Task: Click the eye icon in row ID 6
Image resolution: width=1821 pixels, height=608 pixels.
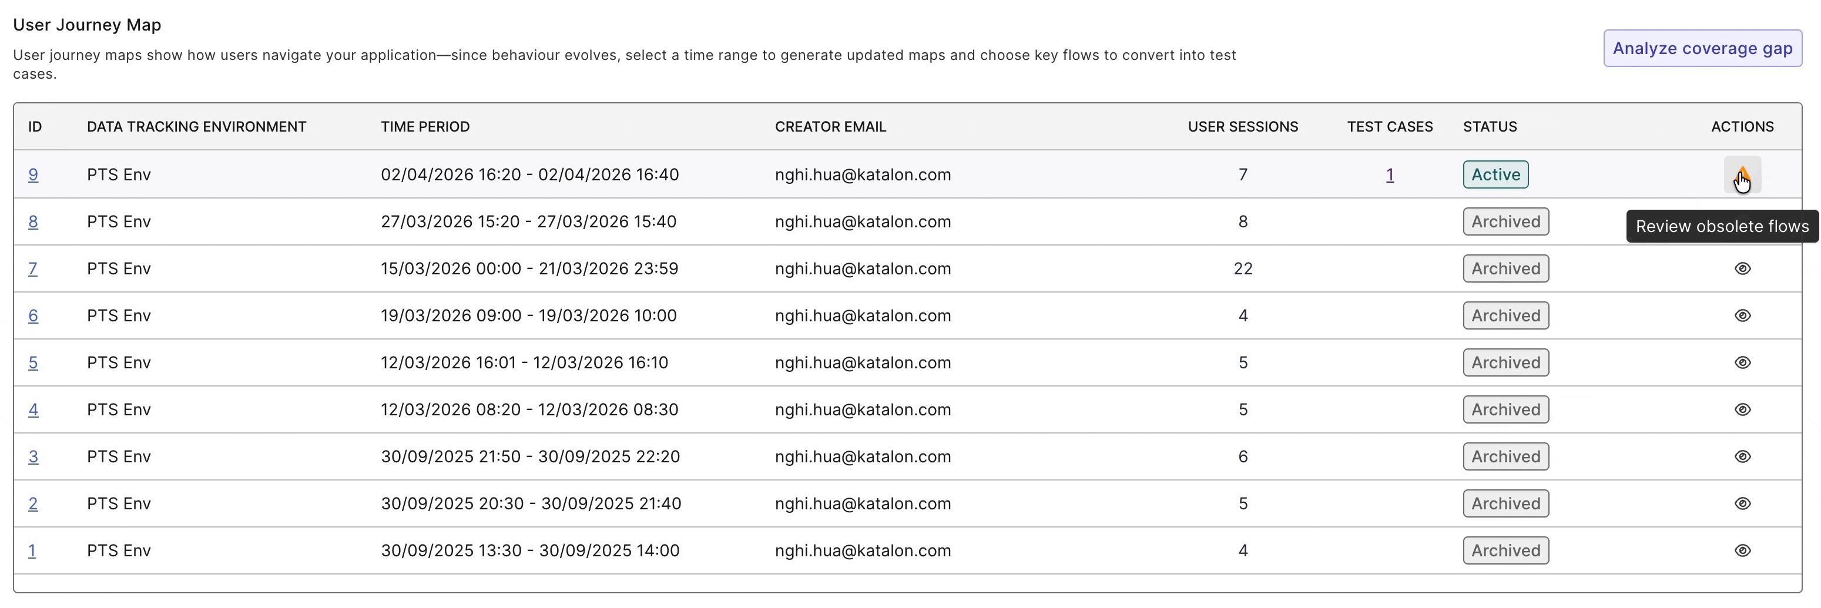Action: tap(1742, 315)
